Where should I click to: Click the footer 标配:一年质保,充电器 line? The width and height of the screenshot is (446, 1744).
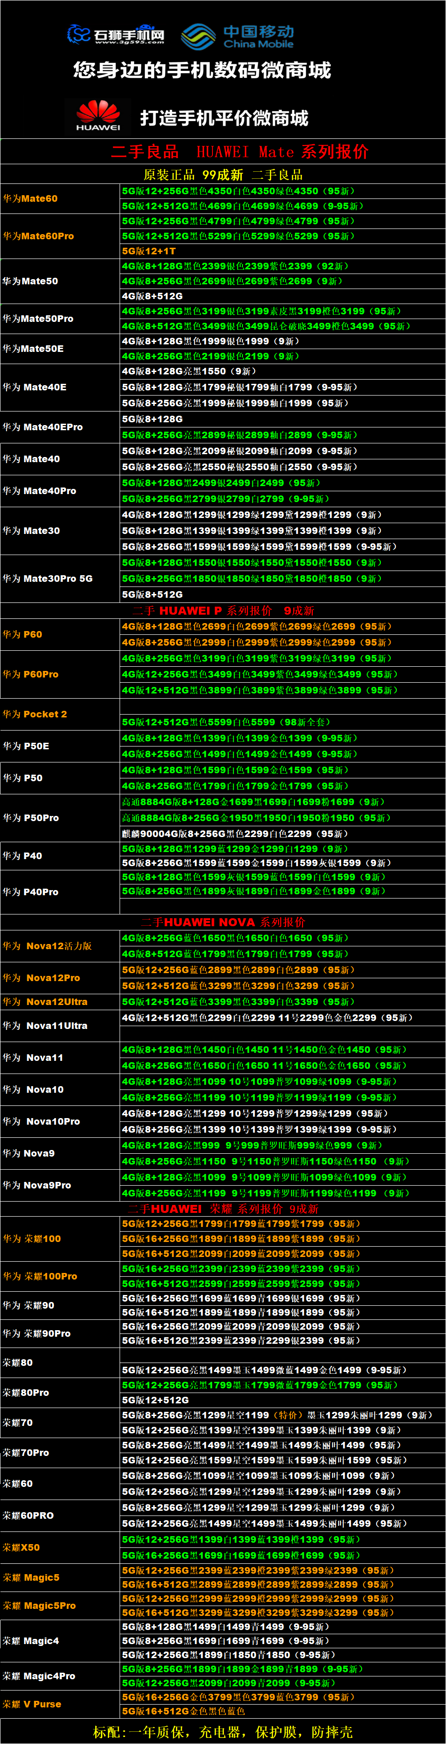(223, 1732)
